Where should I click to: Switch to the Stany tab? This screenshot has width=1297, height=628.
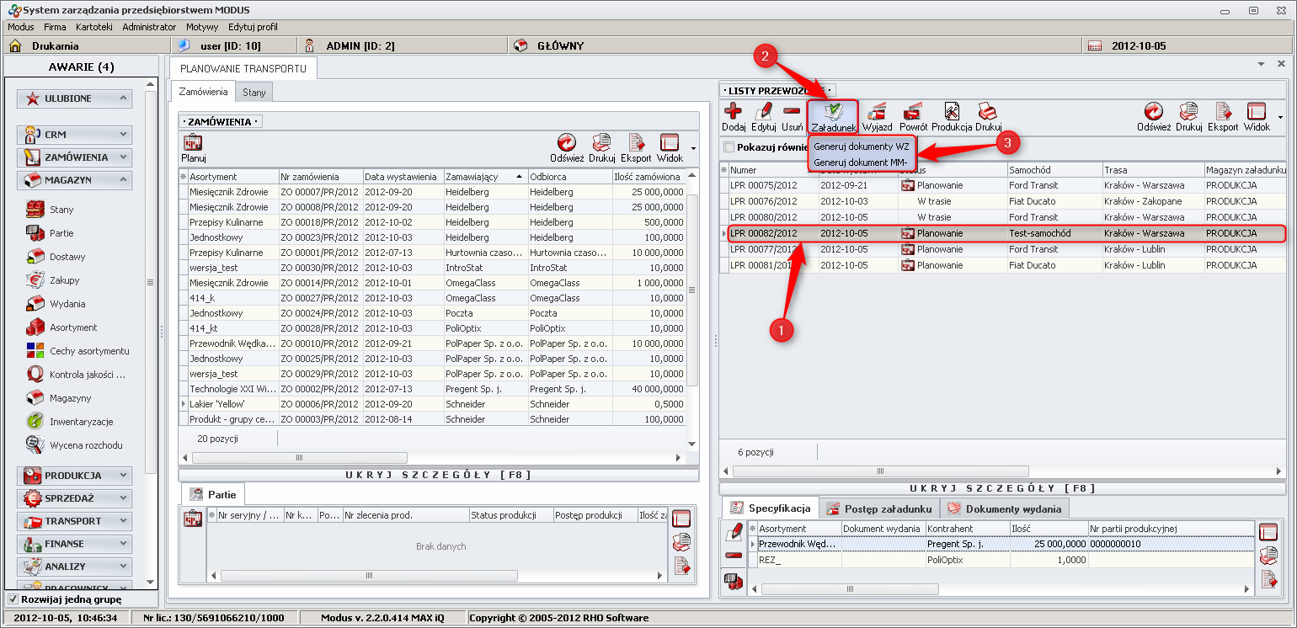pos(254,92)
